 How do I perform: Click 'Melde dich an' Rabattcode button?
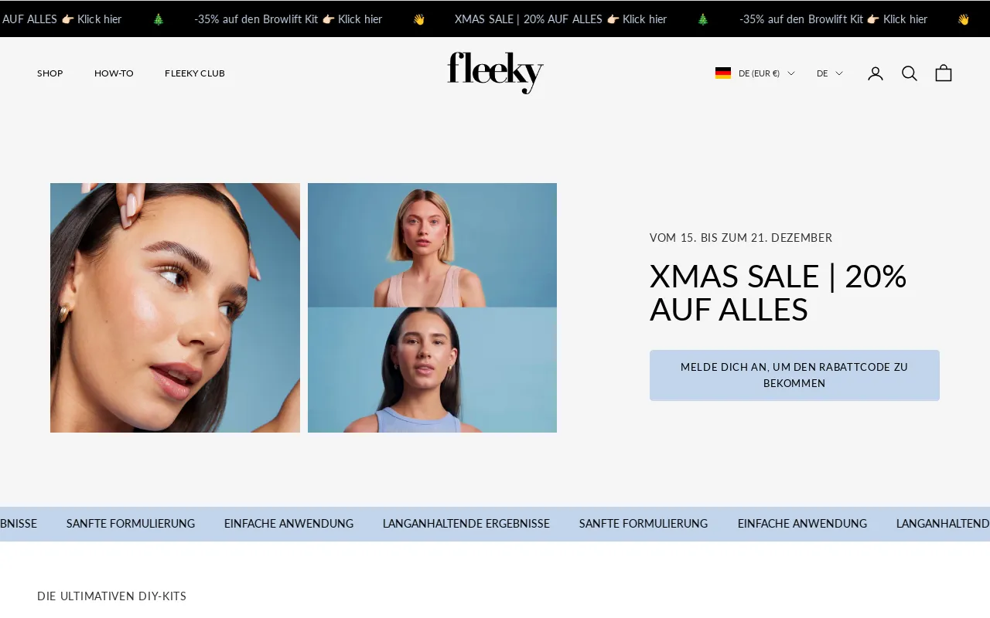tap(794, 375)
